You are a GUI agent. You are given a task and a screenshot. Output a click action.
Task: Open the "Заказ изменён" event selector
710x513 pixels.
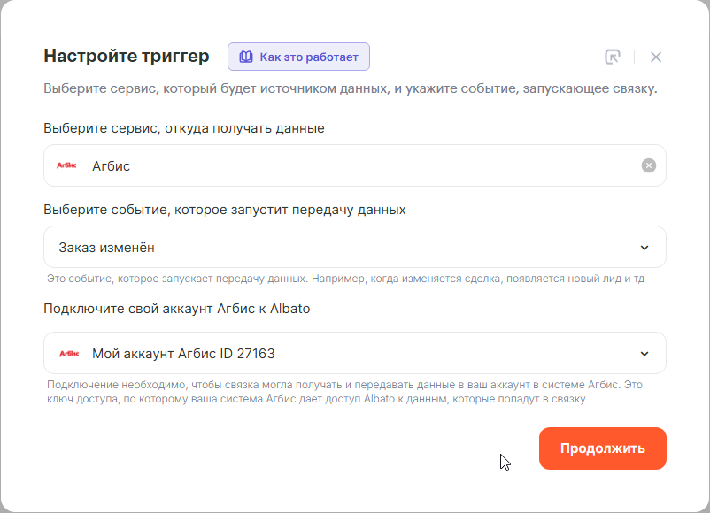click(336, 248)
